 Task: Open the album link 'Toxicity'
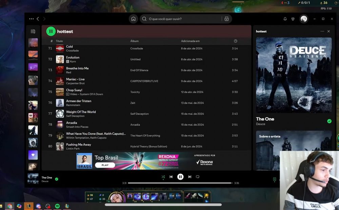[x=135, y=92]
